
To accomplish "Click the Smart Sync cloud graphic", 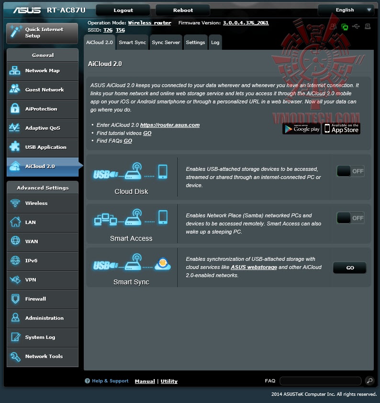I will tap(132, 262).
